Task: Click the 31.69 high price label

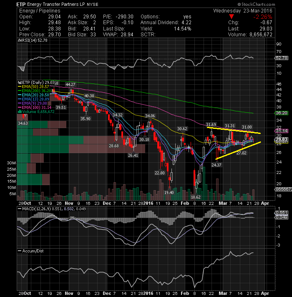Action: pos(211,124)
